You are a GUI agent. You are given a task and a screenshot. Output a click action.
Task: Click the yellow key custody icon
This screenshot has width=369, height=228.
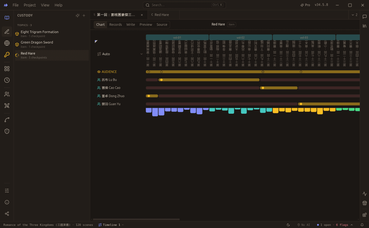7,55
